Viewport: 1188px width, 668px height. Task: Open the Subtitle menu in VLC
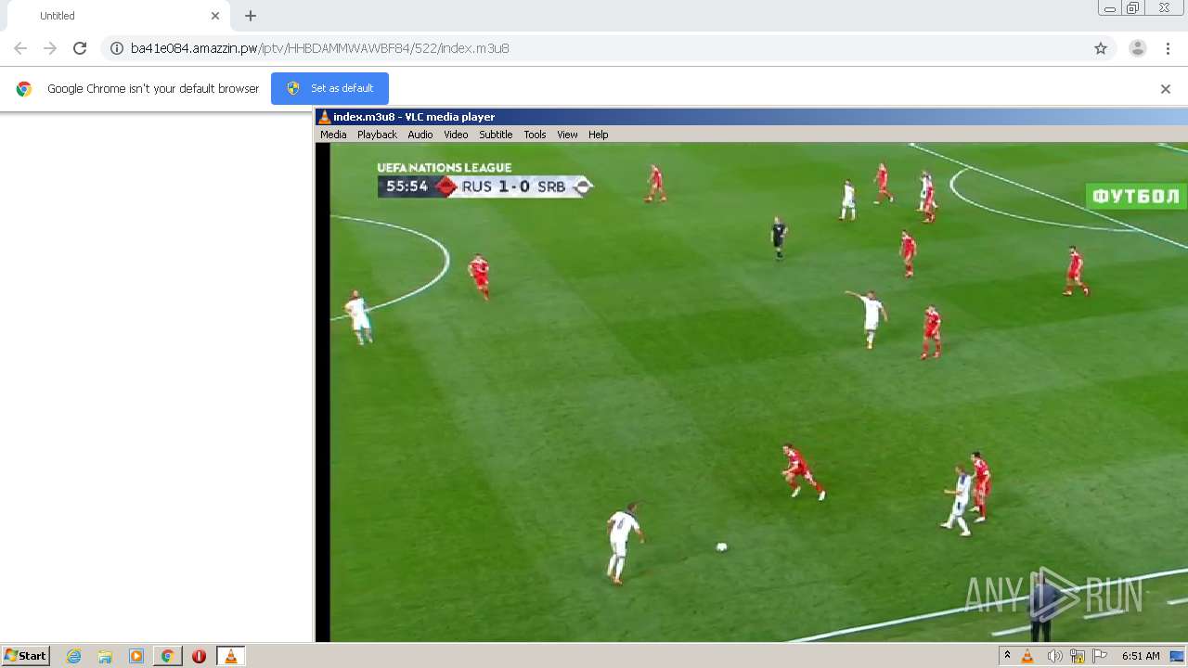(x=496, y=135)
